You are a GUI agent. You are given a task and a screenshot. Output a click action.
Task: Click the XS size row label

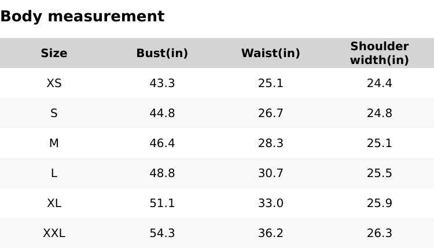tap(54, 83)
